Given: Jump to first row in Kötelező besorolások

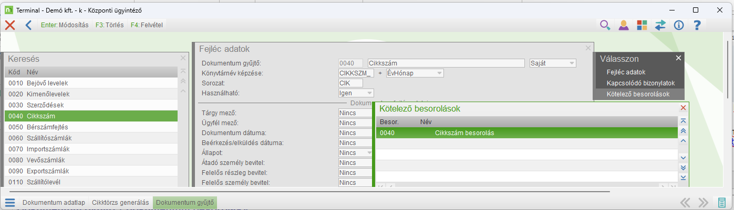Looking at the screenshot, I should pos(683,121).
